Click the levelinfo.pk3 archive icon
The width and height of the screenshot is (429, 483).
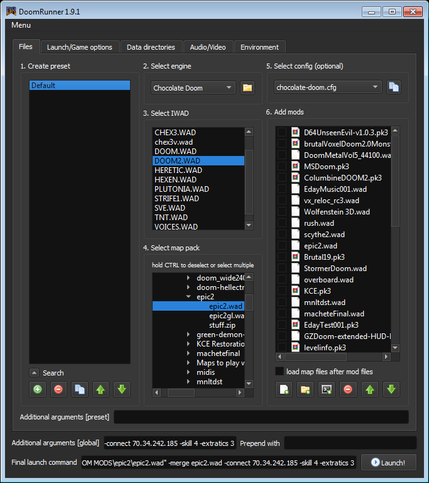coord(295,347)
